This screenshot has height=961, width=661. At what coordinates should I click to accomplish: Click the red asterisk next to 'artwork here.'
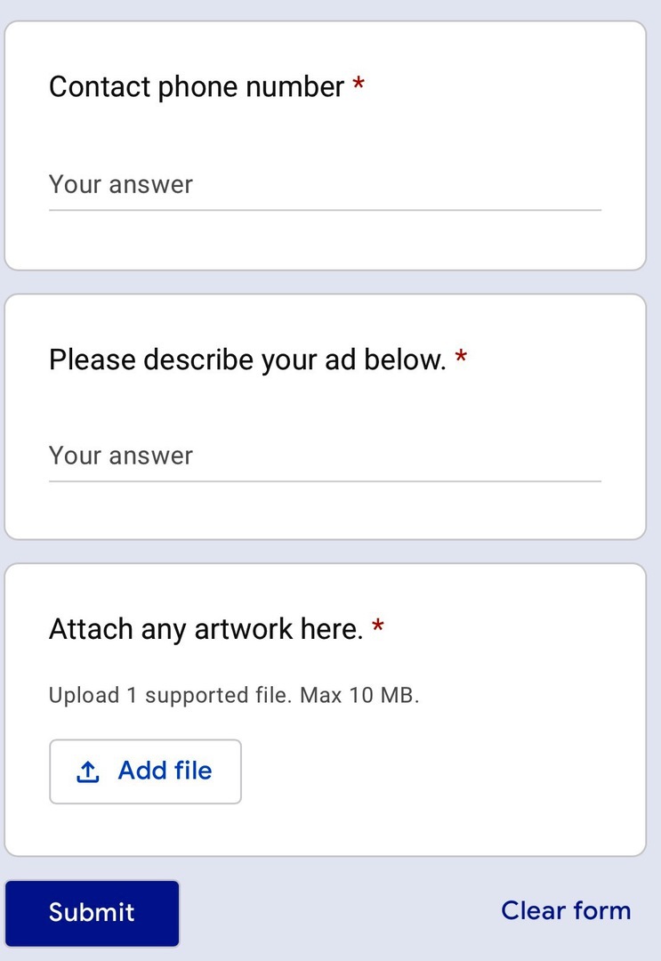[x=378, y=626]
